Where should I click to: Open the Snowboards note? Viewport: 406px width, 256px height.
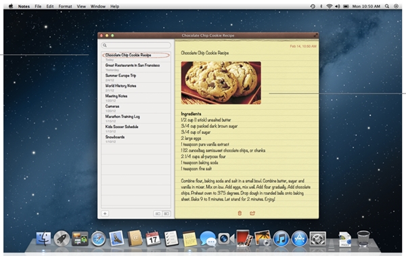[136, 139]
